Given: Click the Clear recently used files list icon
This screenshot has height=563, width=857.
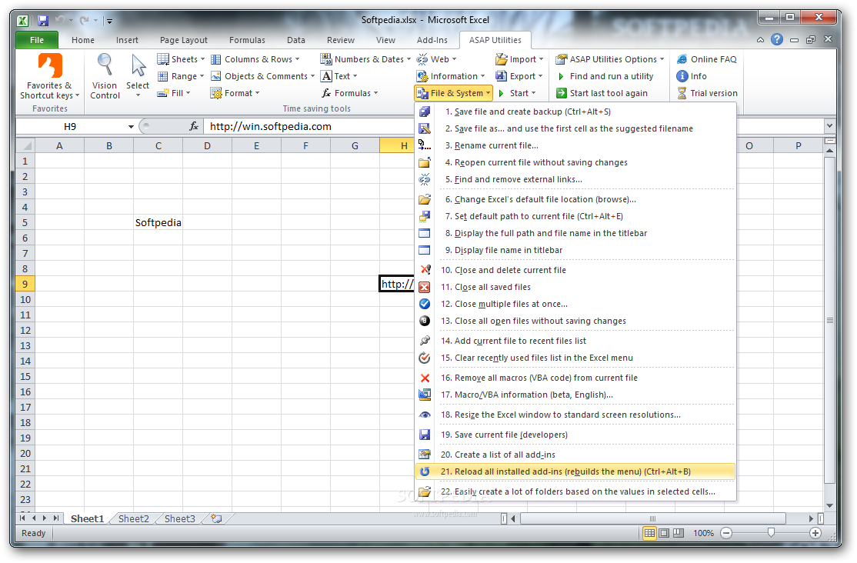Looking at the screenshot, I should [x=425, y=358].
